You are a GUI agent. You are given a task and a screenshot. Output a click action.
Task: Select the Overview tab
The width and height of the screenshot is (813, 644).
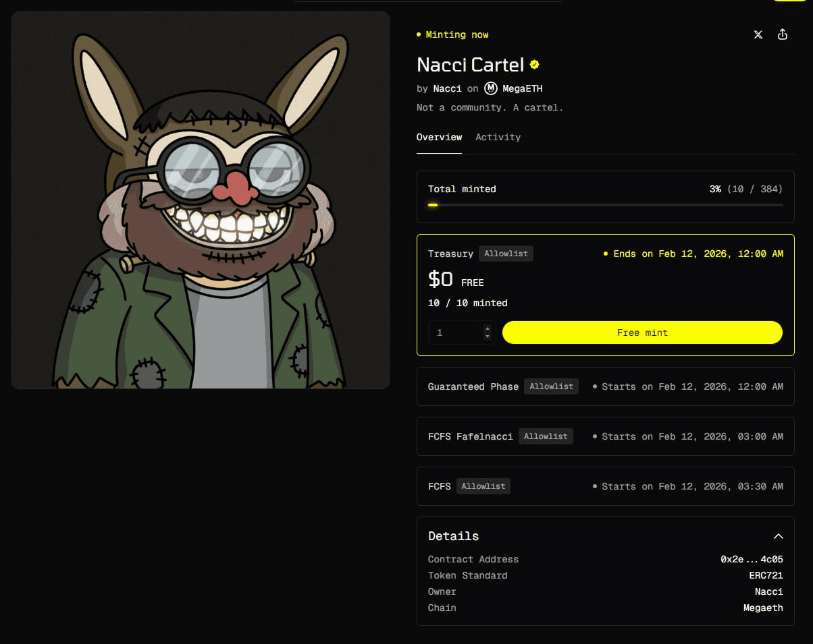(439, 137)
